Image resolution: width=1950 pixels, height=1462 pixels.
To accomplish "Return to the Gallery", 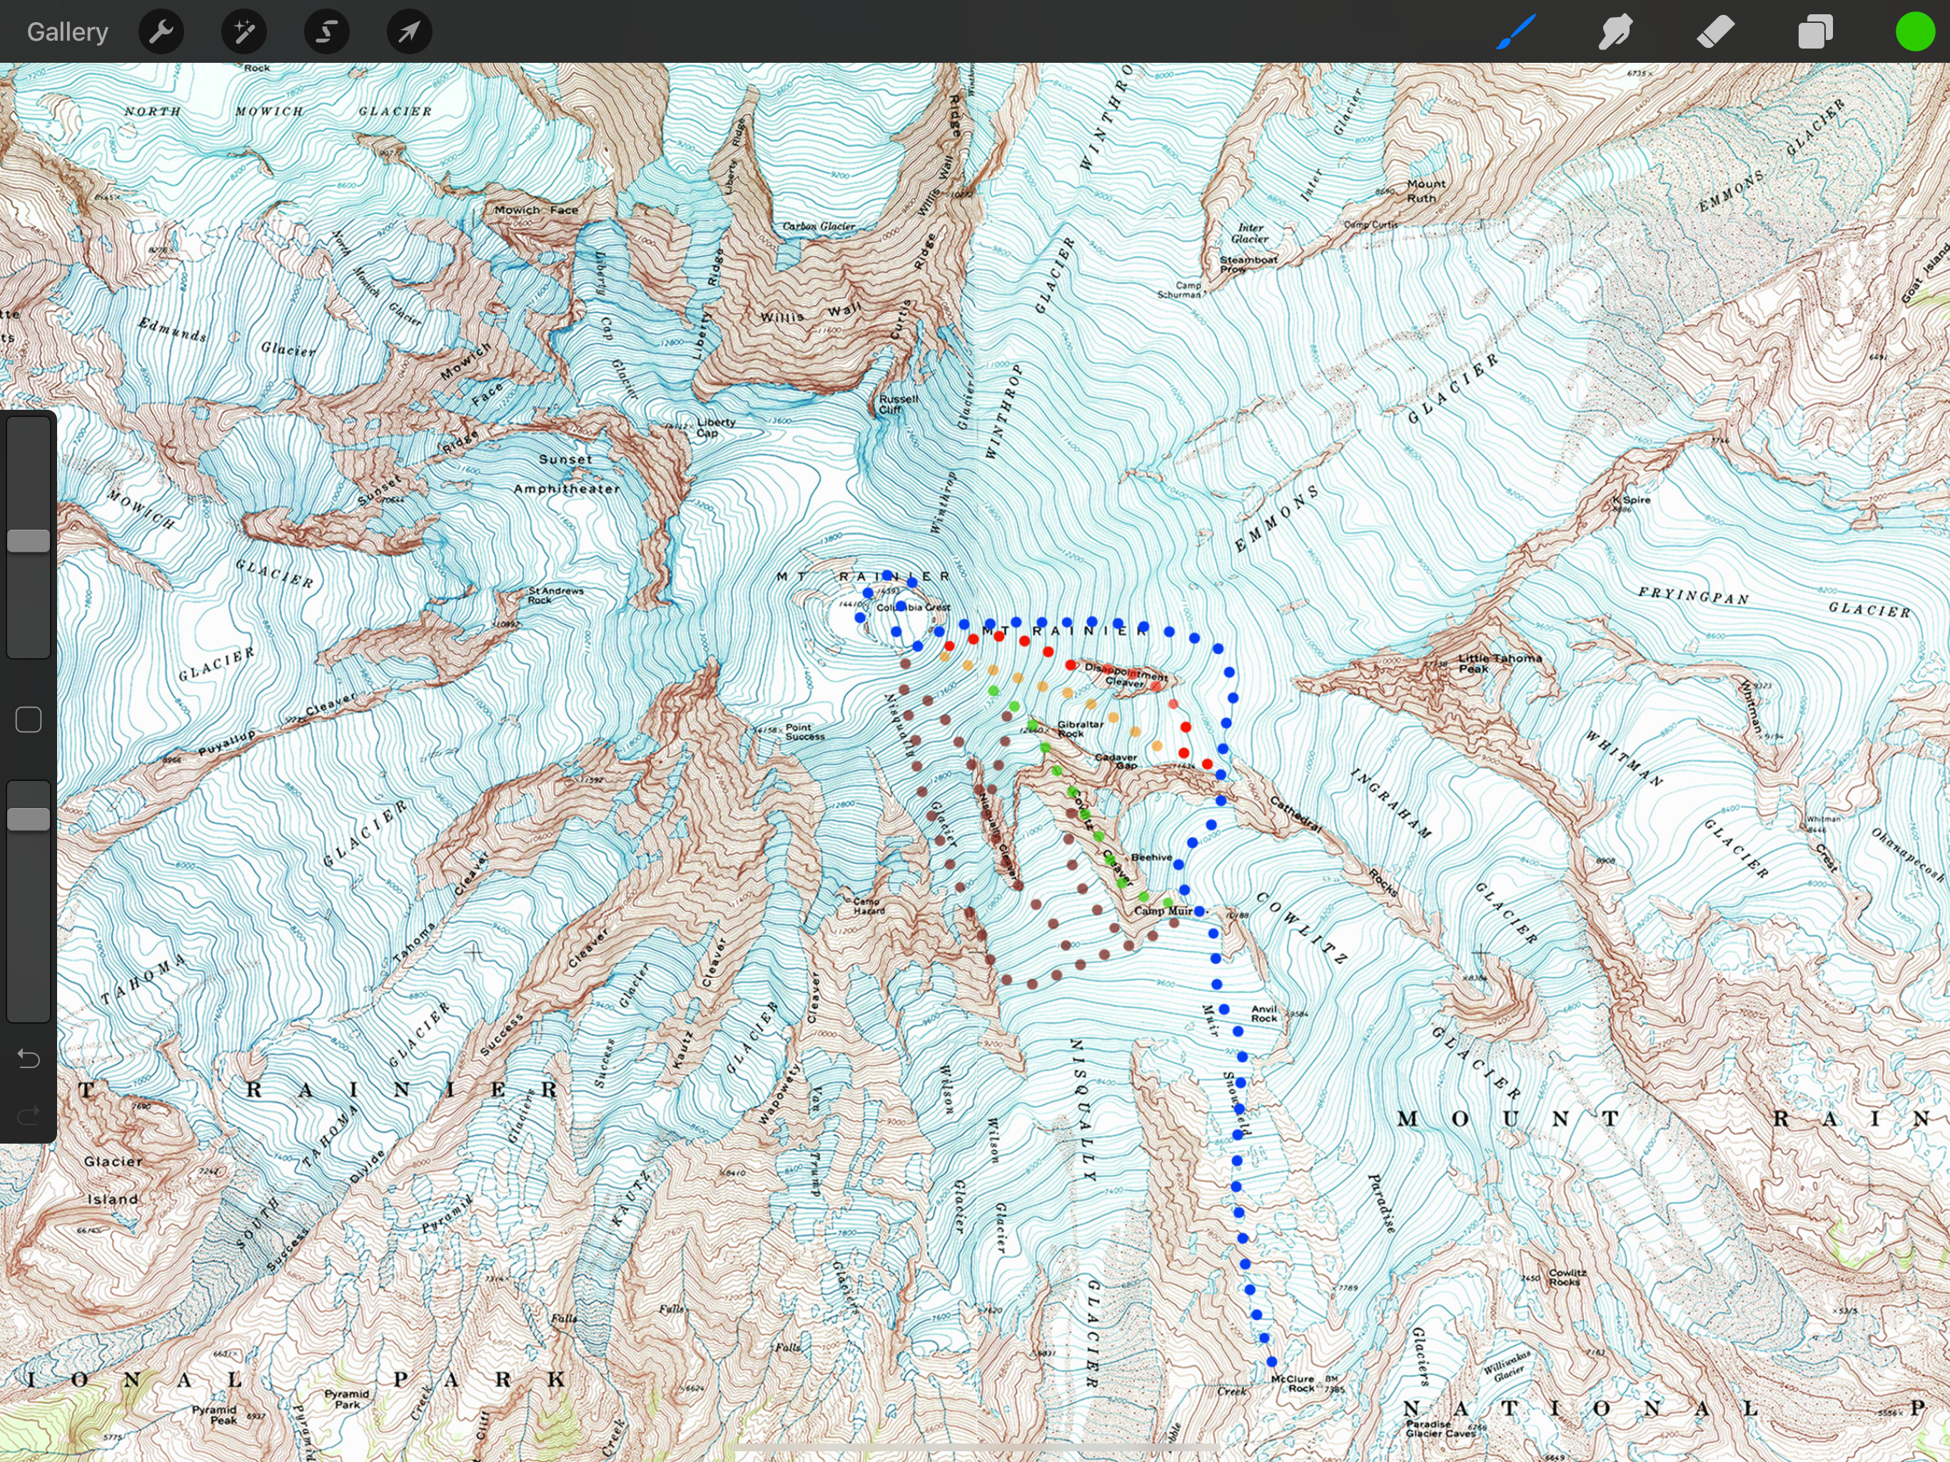I will (x=67, y=33).
